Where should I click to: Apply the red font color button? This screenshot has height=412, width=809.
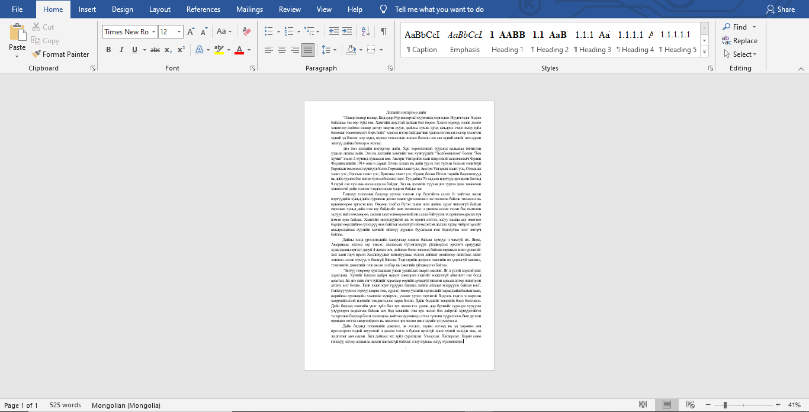pyautogui.click(x=239, y=50)
